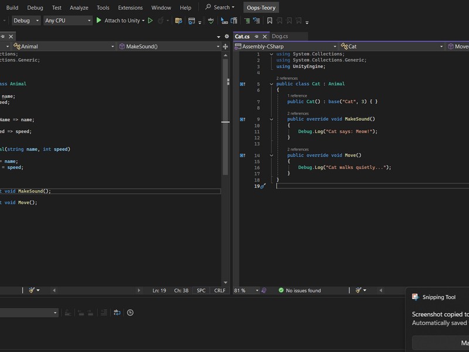Click the green No issues found checkmark icon
Image resolution: width=469 pixels, height=352 pixels.
coord(281,290)
